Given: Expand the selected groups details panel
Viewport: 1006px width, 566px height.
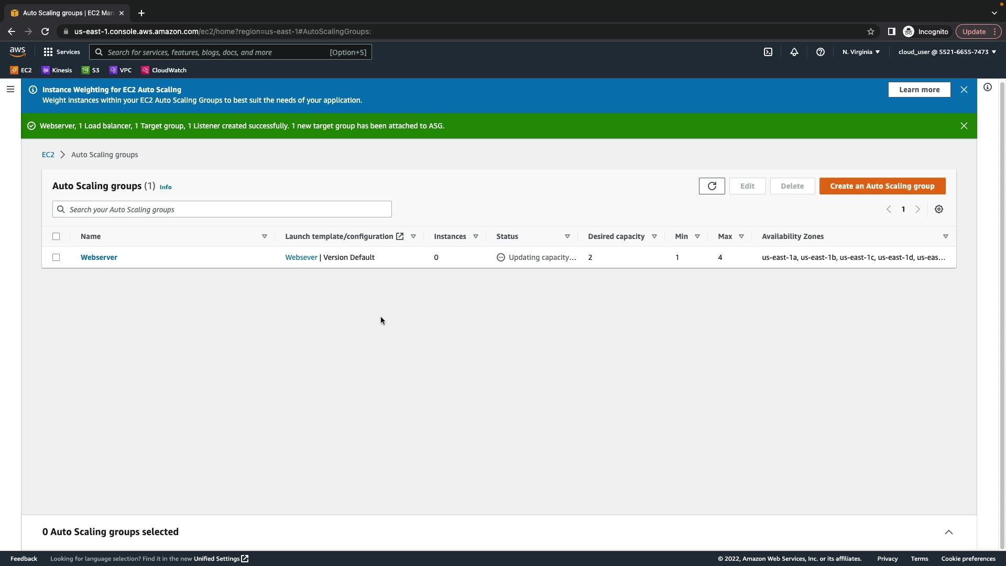Looking at the screenshot, I should (x=948, y=532).
